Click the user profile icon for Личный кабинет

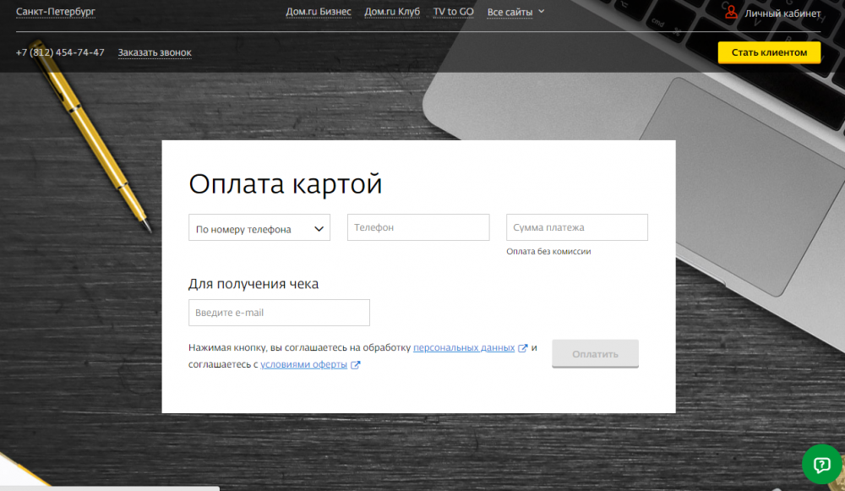731,12
